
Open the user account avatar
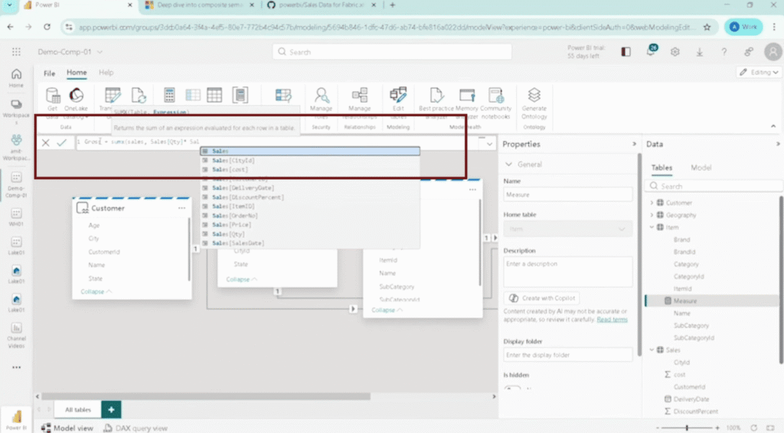coord(773,52)
